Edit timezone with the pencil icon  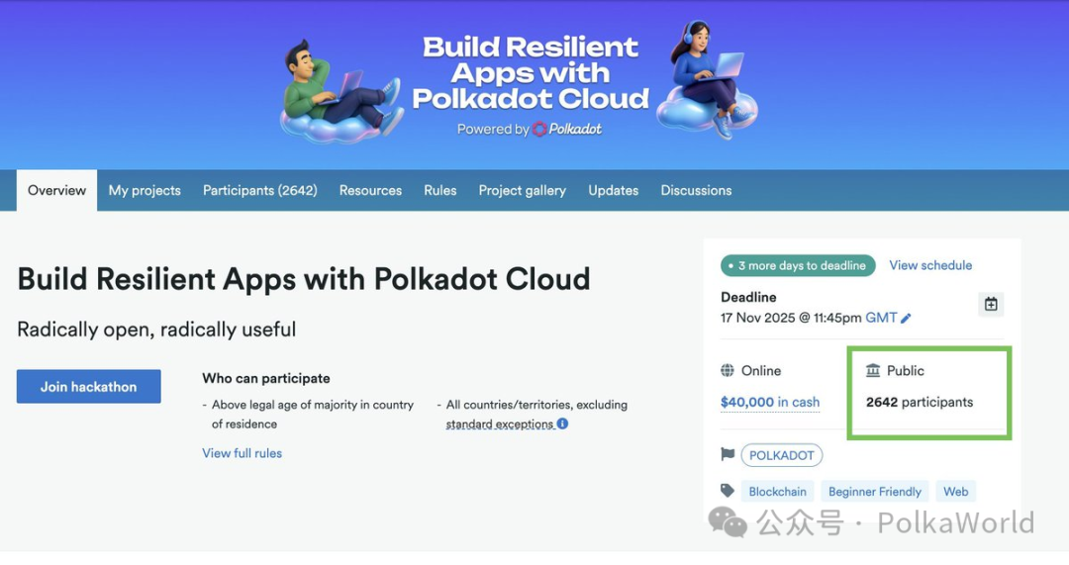(x=906, y=319)
